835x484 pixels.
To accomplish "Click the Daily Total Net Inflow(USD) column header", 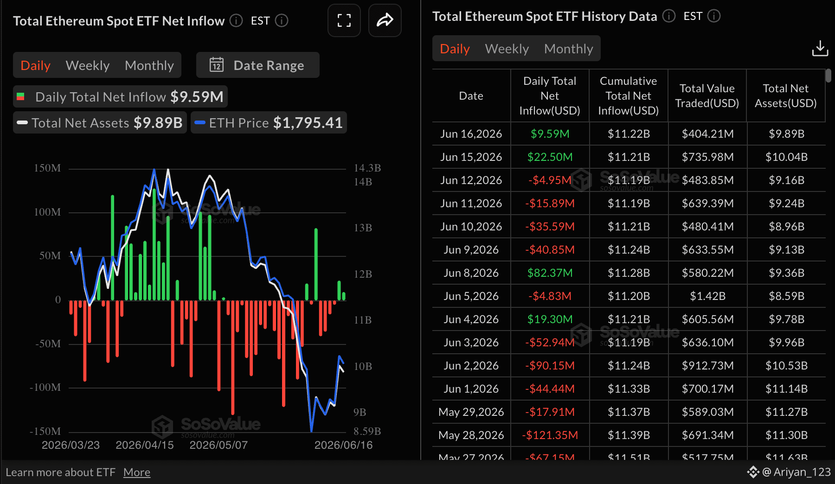I will tap(550, 96).
